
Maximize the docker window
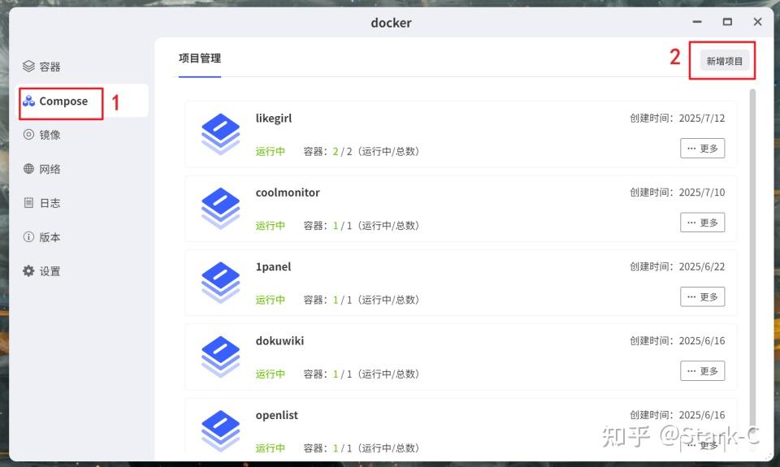pyautogui.click(x=727, y=22)
